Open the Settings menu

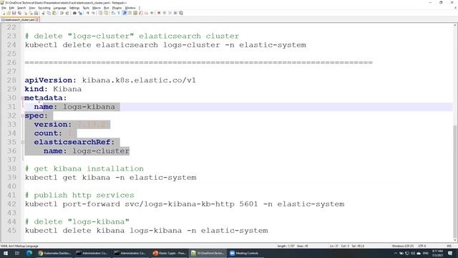click(x=74, y=8)
